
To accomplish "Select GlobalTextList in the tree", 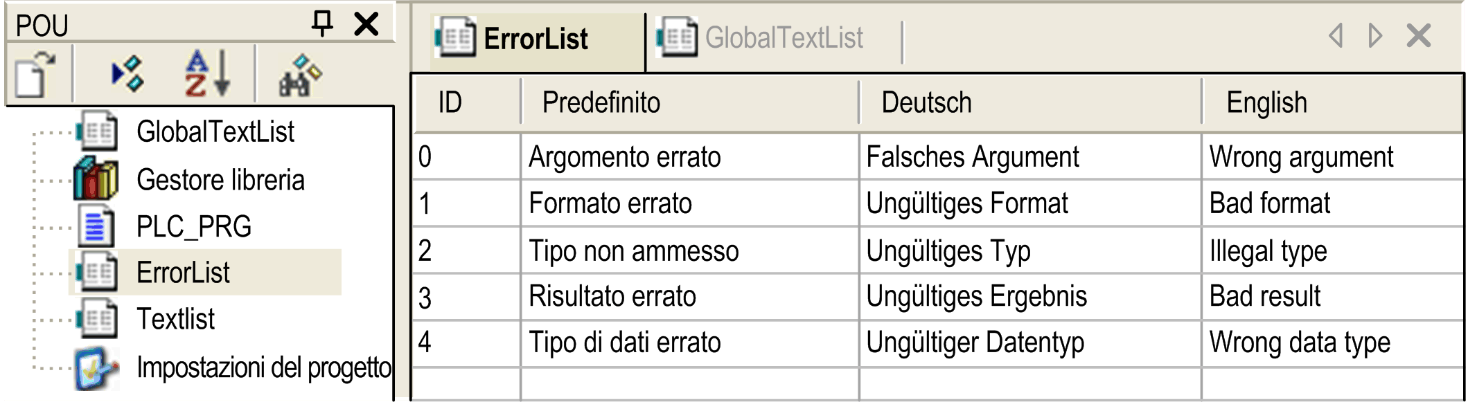I will 215,131.
